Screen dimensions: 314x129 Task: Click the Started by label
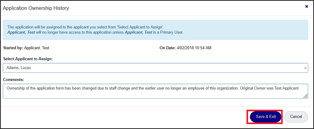point(13,48)
